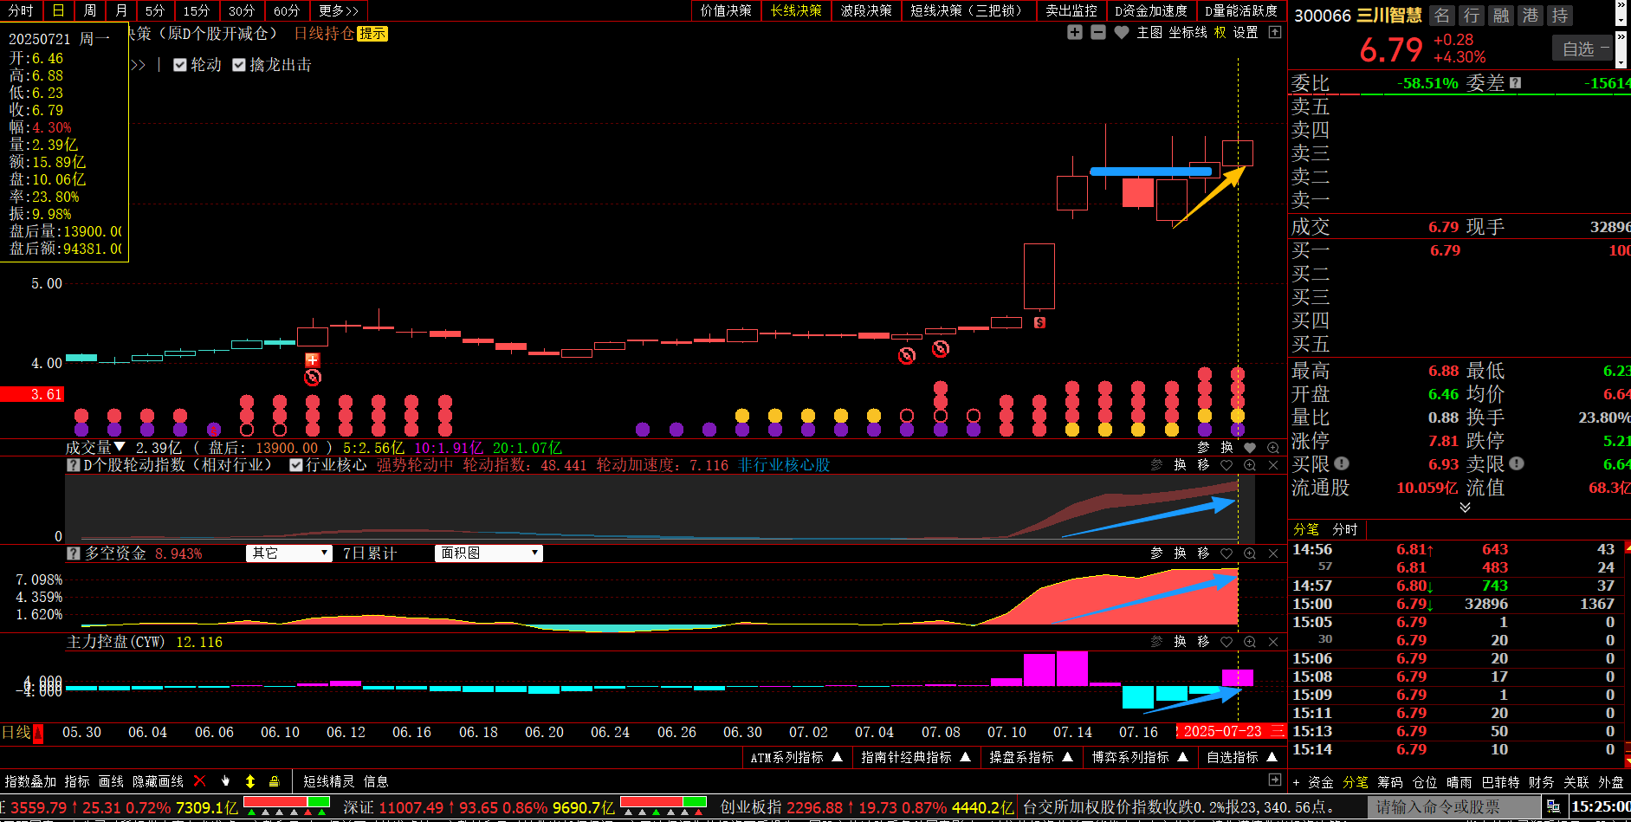Click the 融 tag beside stock name
Viewport: 1631px width, 822px height.
click(1501, 16)
